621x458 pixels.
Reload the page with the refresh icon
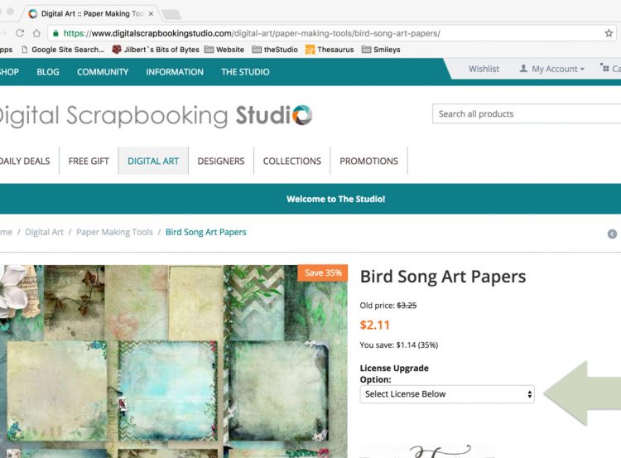[x=20, y=33]
